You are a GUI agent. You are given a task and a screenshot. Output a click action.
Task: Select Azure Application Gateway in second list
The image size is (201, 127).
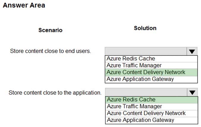point(151,120)
